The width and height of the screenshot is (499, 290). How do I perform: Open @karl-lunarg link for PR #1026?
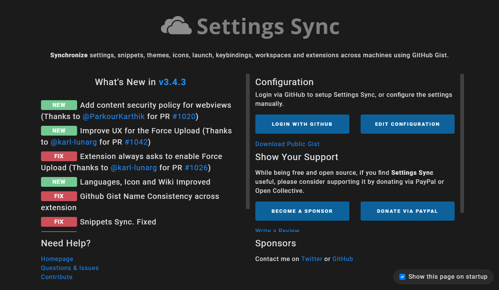[134, 168]
